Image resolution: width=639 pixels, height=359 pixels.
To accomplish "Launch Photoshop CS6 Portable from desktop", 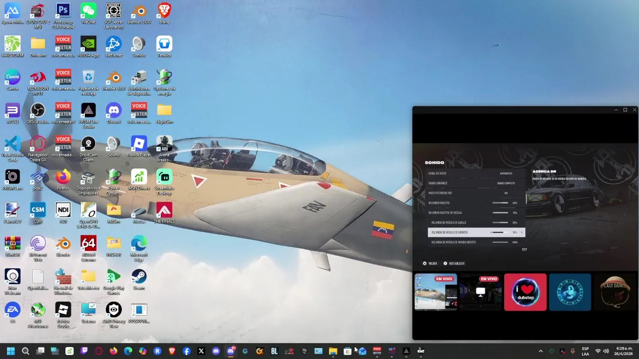I will point(63,15).
